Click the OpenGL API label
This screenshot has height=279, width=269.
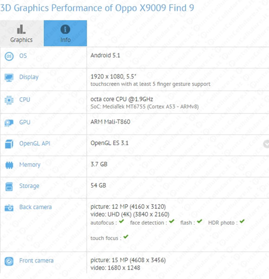click(x=35, y=143)
